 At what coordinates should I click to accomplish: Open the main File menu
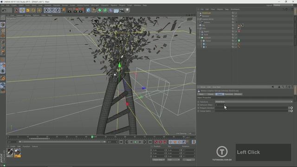click(x=3, y=5)
